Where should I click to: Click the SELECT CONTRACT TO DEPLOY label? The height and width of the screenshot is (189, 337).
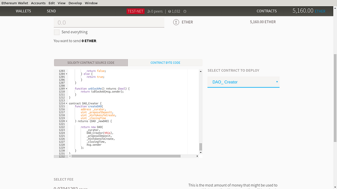click(x=233, y=71)
